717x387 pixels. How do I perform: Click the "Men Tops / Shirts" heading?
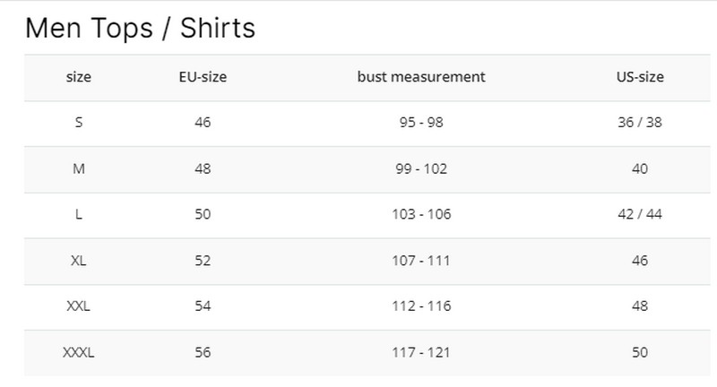coord(140,28)
